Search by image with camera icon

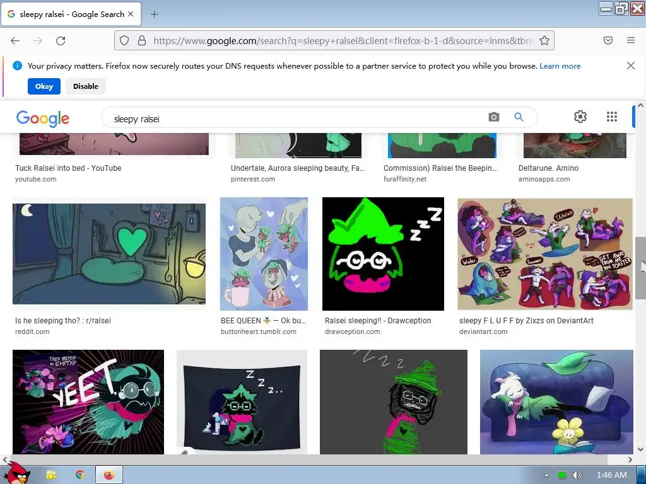coord(493,117)
